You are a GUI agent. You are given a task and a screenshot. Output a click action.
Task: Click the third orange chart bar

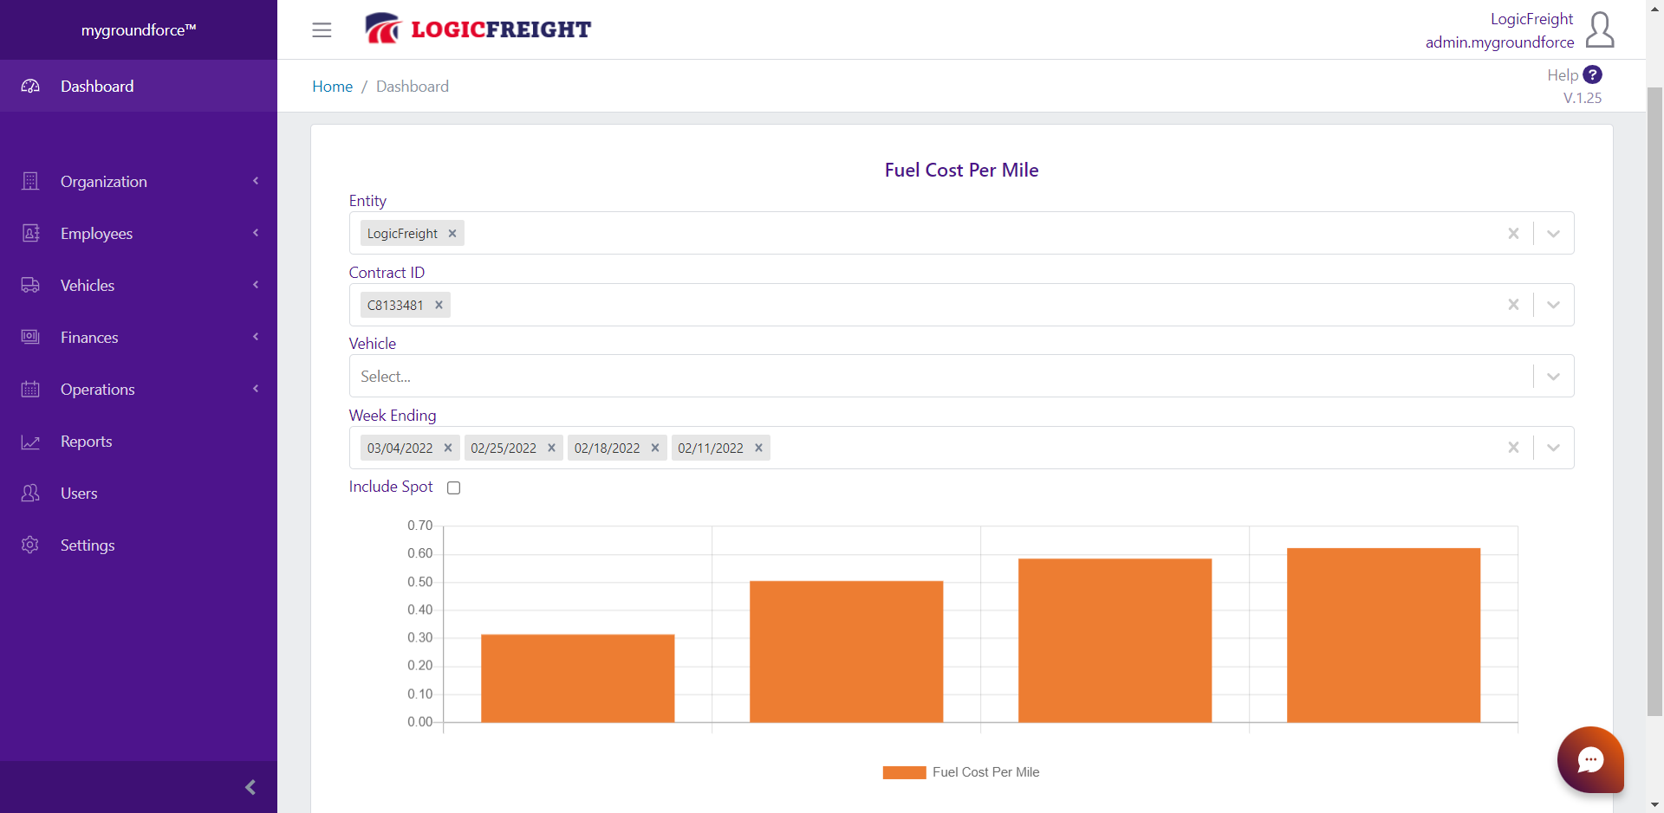[1115, 640]
